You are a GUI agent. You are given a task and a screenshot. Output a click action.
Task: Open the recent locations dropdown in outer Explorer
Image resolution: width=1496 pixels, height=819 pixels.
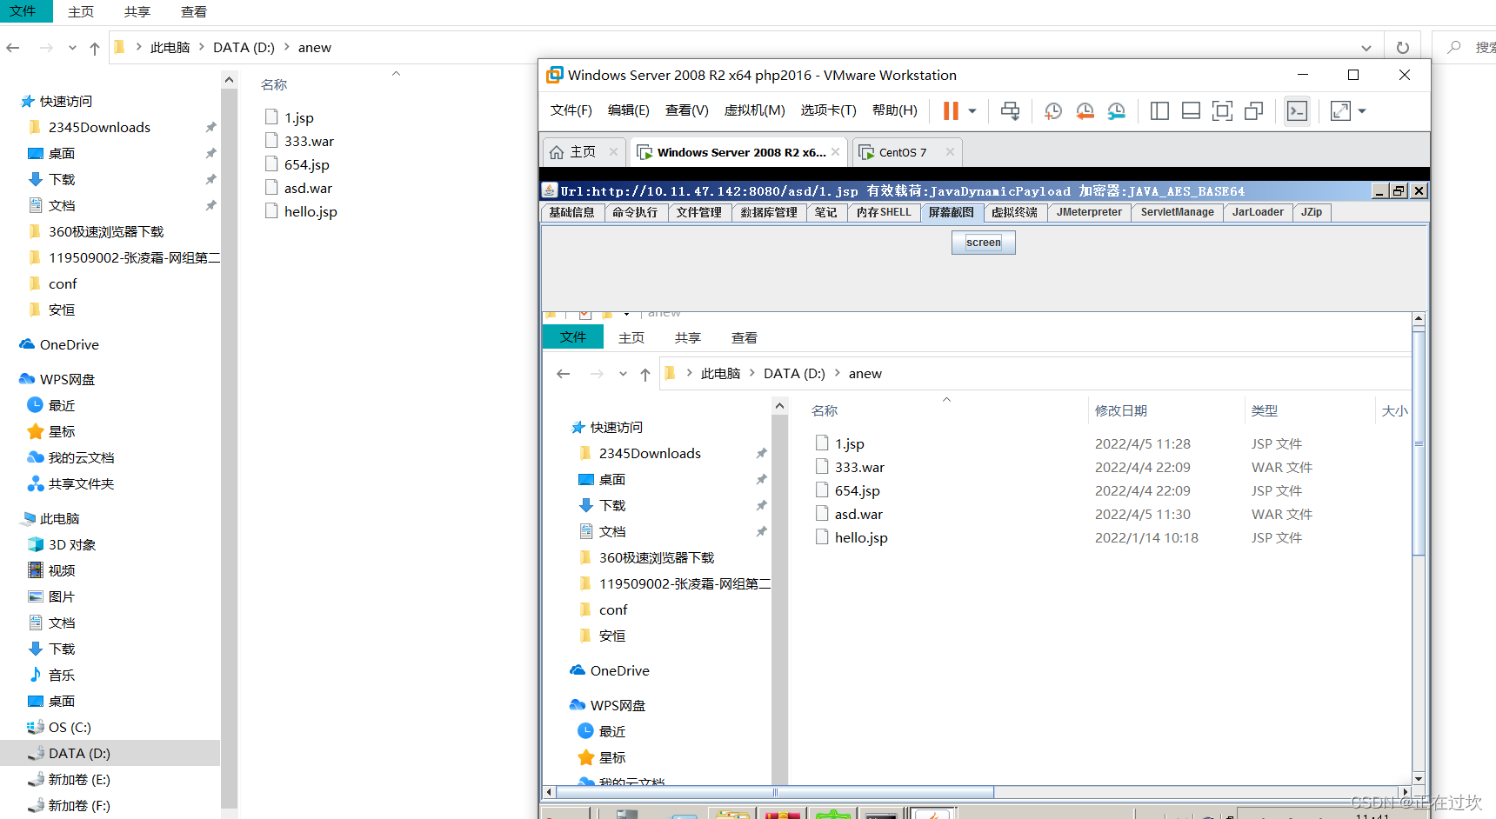72,48
